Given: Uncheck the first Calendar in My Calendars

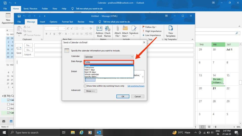Looking at the screenshot, I should coord(9,100).
